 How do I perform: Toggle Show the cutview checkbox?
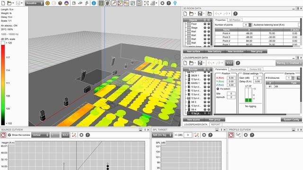coord(9,135)
